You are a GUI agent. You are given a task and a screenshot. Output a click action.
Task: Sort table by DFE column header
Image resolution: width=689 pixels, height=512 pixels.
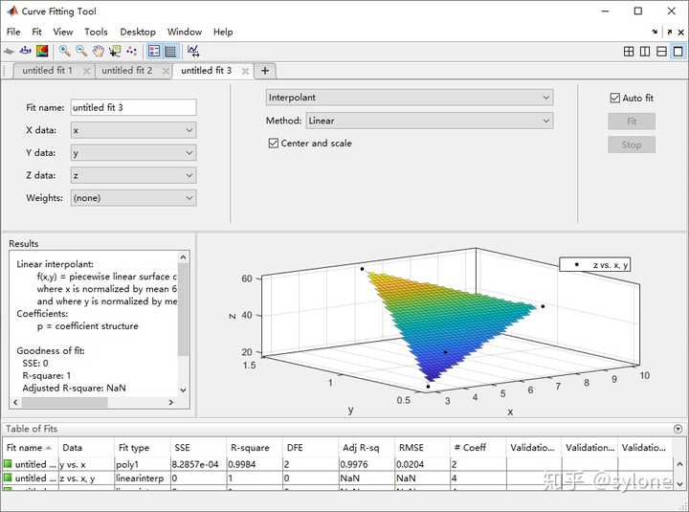point(310,447)
